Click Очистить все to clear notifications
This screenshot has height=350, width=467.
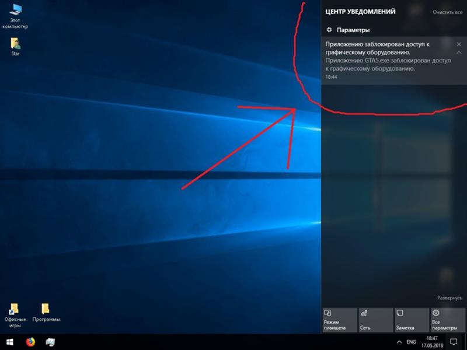click(447, 12)
